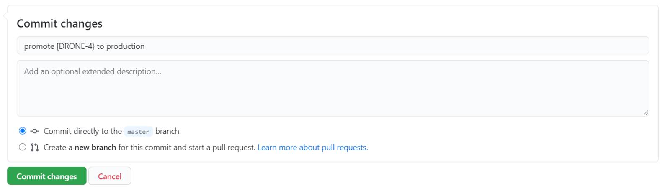The width and height of the screenshot is (670, 191).
Task: Click the master branch name badge
Action: click(138, 132)
